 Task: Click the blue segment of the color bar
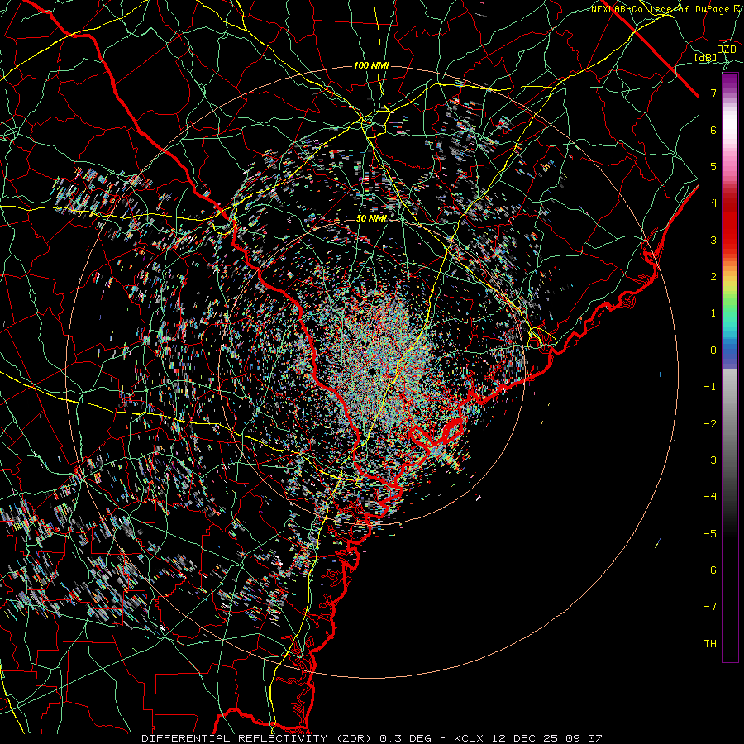(730, 354)
